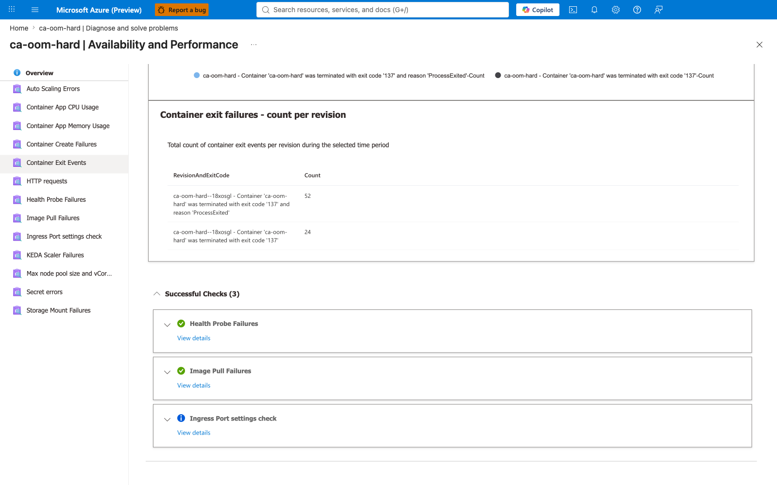This screenshot has height=485, width=777.
Task: View details for Health Probe Failures
Action: [x=194, y=338]
